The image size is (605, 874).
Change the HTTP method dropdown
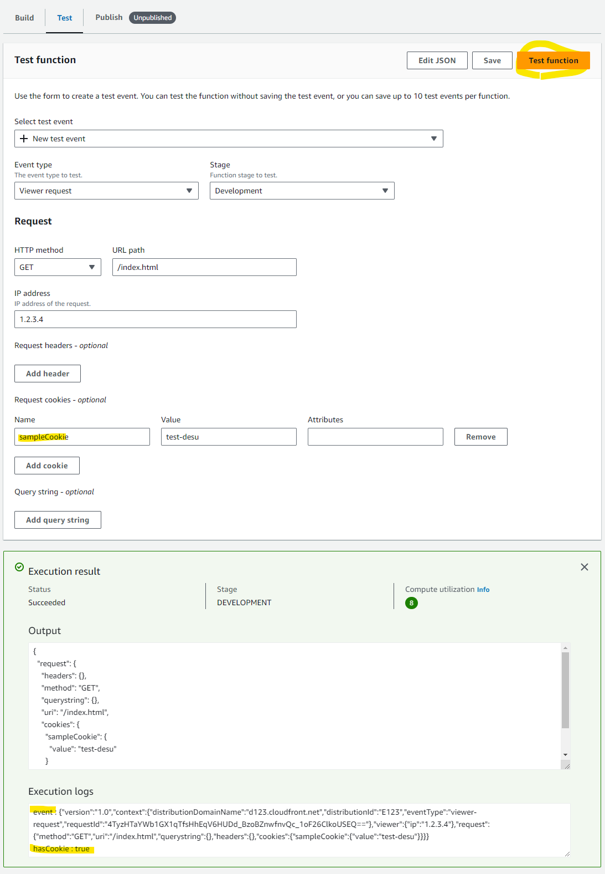58,267
